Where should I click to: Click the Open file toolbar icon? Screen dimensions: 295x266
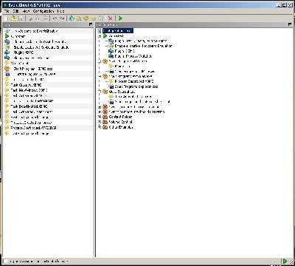(13, 18)
